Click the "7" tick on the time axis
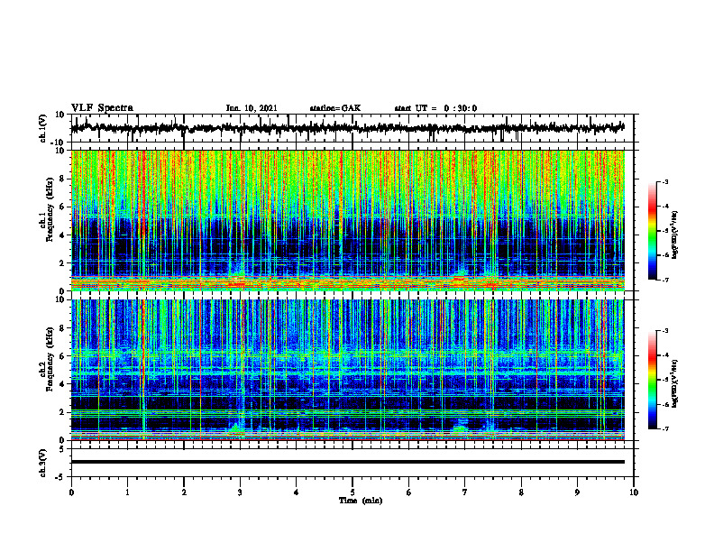714x552 pixels. click(465, 492)
